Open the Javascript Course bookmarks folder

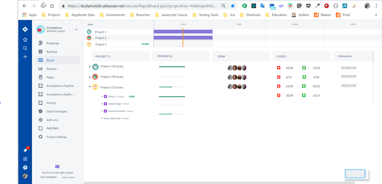click(171, 15)
